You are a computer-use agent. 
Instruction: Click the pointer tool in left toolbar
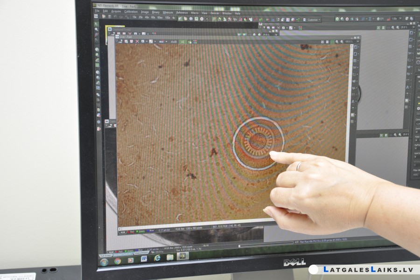96,24
